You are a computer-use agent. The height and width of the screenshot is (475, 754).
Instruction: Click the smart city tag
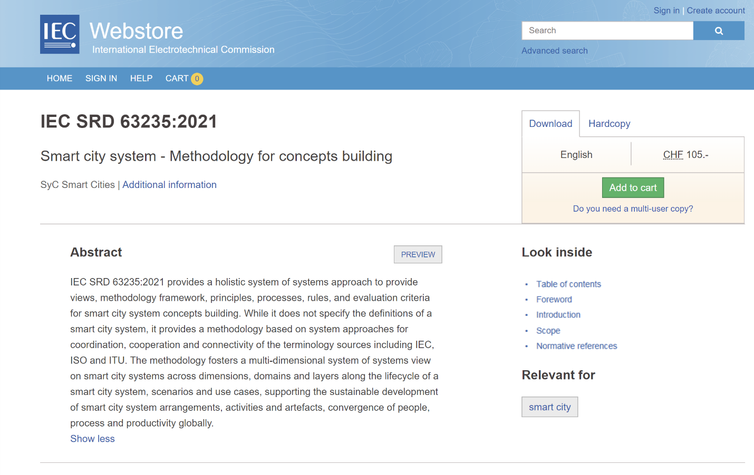pos(550,407)
